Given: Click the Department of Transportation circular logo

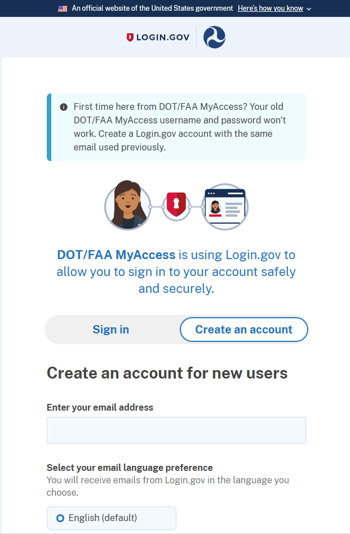Looking at the screenshot, I should click(x=214, y=37).
